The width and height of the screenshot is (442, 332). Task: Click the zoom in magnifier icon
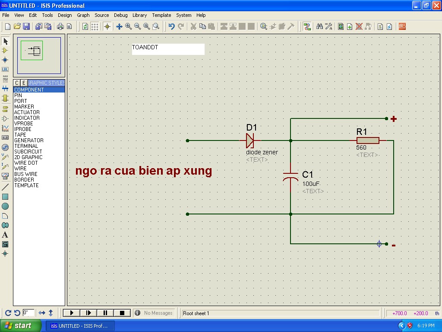(129, 27)
